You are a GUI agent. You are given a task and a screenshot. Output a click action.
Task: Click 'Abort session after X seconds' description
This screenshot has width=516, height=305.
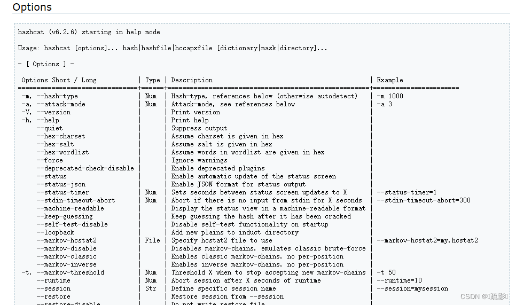pos(246,280)
